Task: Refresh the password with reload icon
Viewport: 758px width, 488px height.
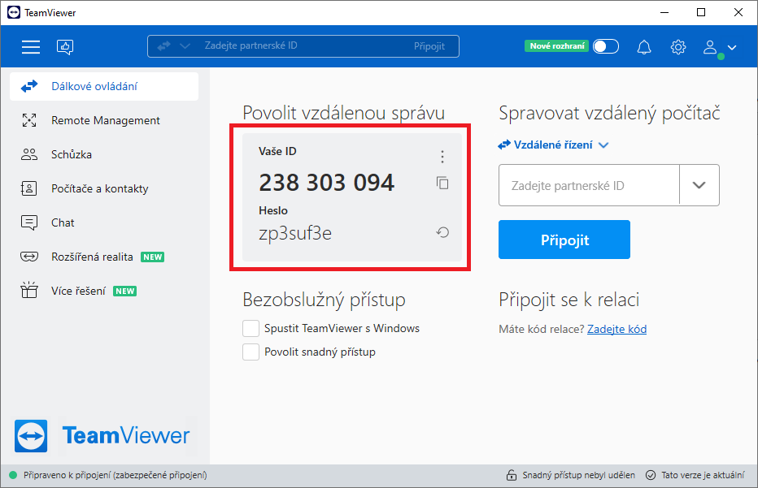Action: coord(442,233)
